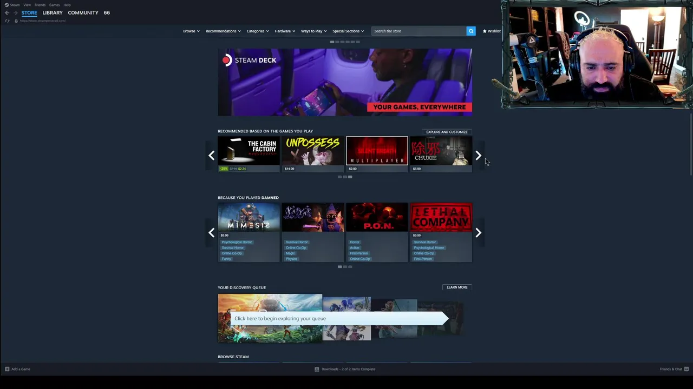
Task: Switch to the COMMUNITY tab
Action: pos(83,12)
